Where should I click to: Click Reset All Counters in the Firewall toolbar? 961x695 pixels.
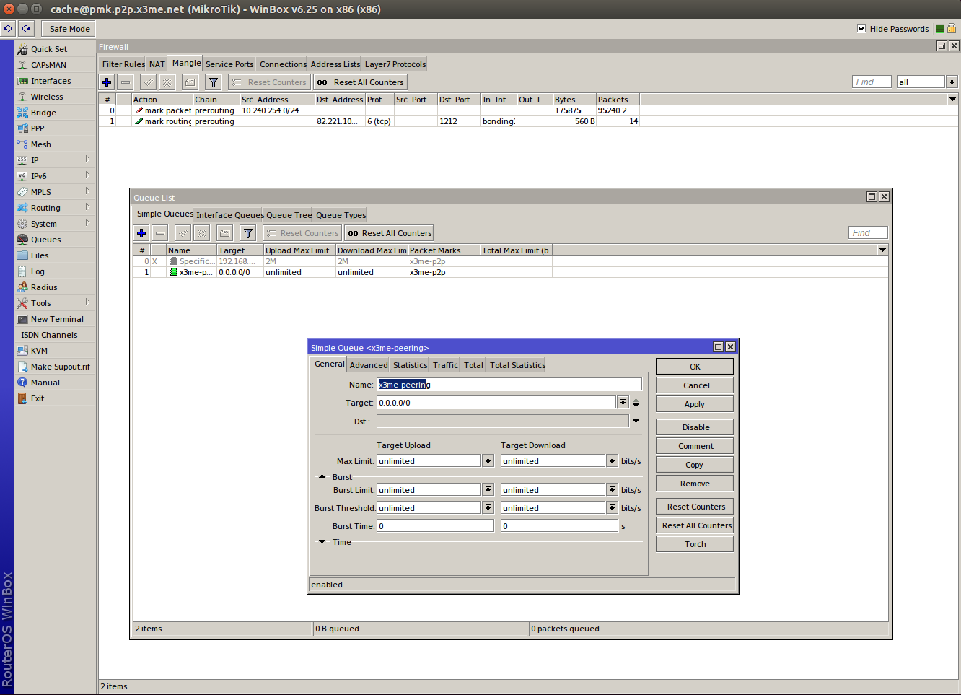[361, 82]
